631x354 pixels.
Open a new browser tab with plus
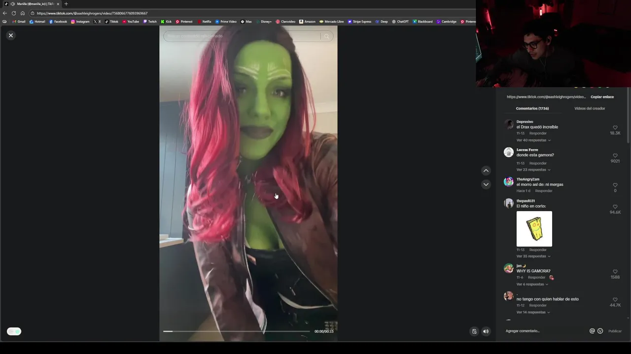click(66, 4)
